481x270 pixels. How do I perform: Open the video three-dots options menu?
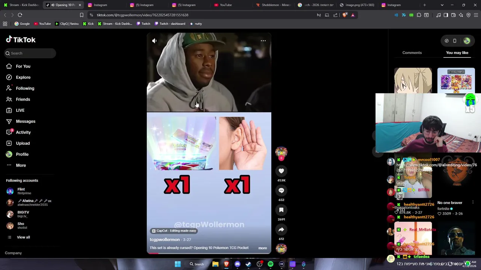pos(263,40)
